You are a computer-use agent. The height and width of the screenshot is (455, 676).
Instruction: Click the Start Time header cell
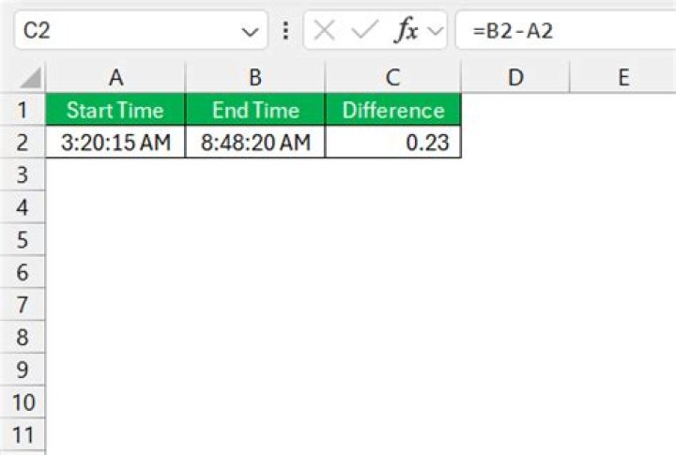tap(115, 111)
